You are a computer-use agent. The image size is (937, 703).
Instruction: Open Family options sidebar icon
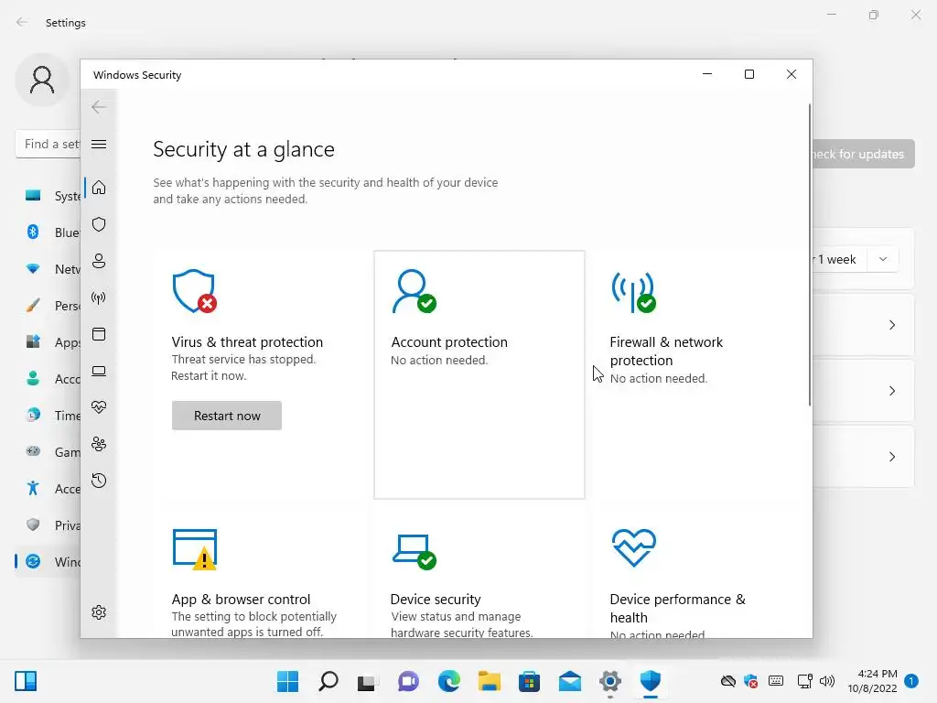click(x=99, y=444)
